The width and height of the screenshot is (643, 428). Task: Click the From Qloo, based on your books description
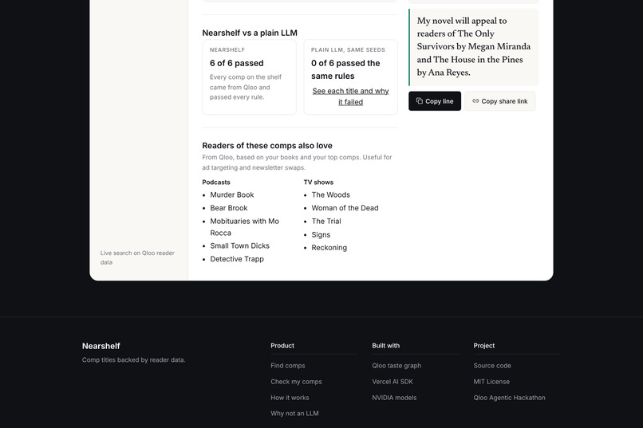coord(297,162)
